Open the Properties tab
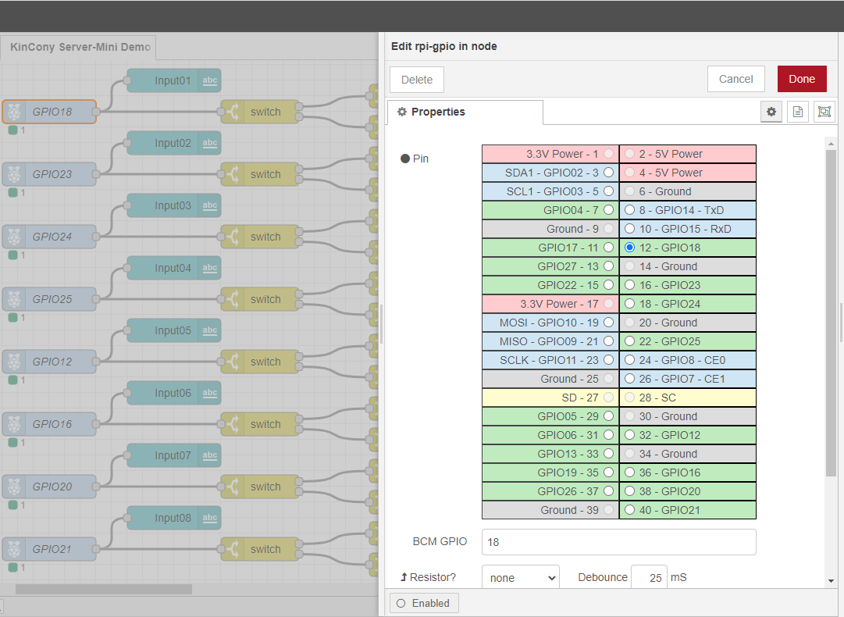The height and width of the screenshot is (617, 844). coord(465,112)
